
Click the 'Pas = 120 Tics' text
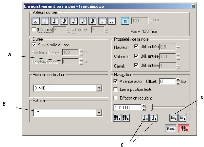point(144,32)
